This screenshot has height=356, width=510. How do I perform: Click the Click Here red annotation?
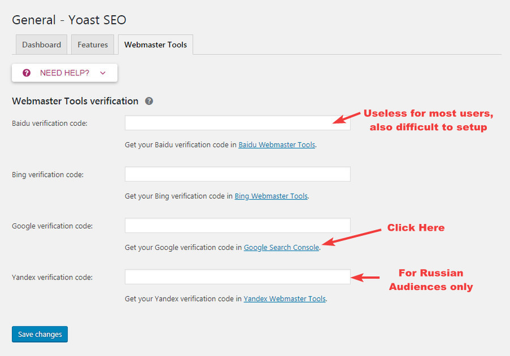click(415, 228)
